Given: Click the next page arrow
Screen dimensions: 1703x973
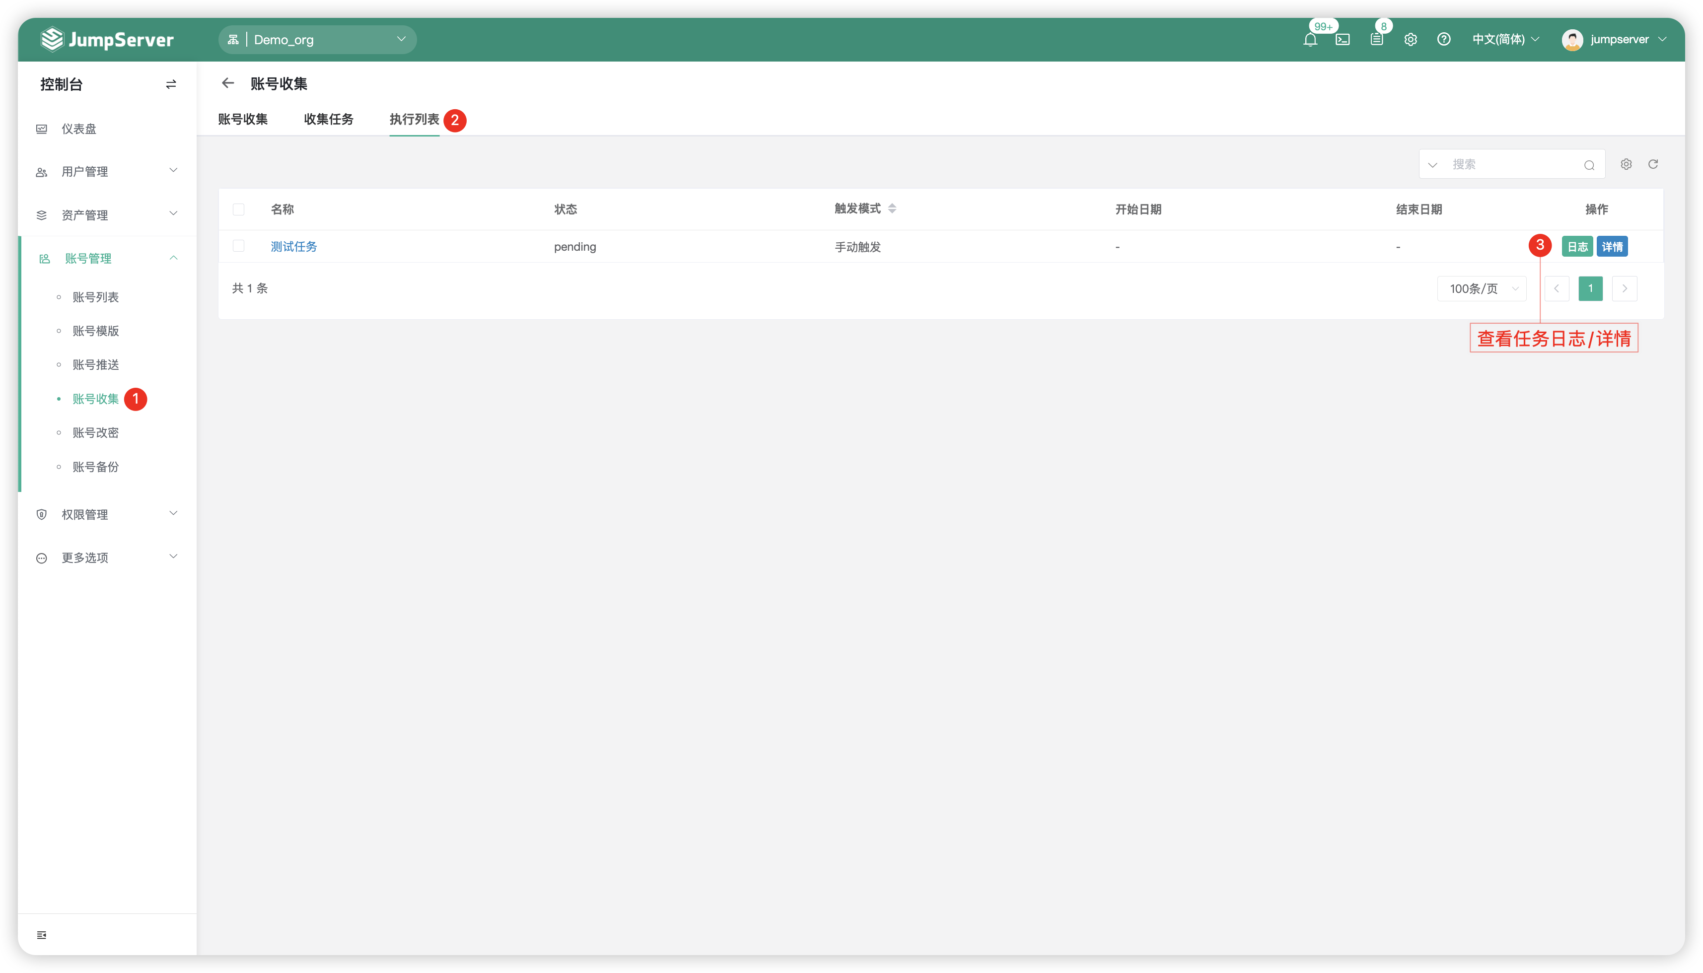Looking at the screenshot, I should [1625, 289].
